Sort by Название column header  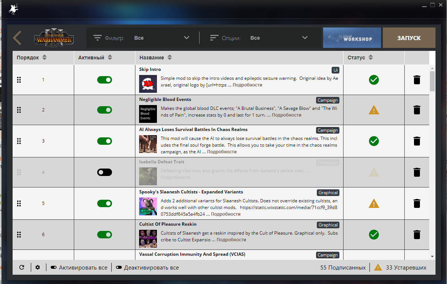[155, 58]
